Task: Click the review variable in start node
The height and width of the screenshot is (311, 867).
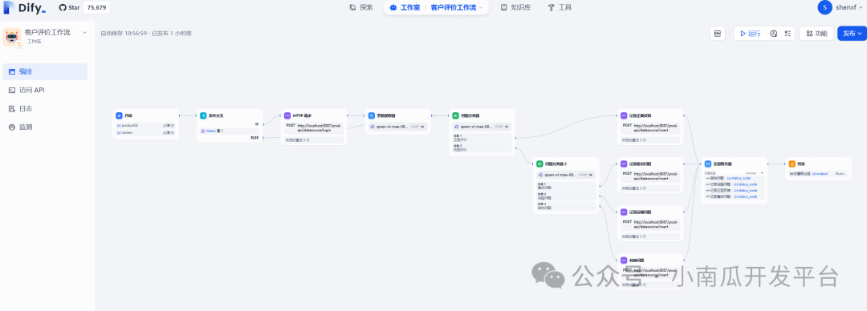Action: (145, 132)
